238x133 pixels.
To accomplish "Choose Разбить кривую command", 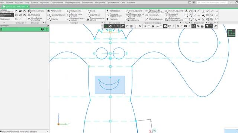I will coord(174,11).
